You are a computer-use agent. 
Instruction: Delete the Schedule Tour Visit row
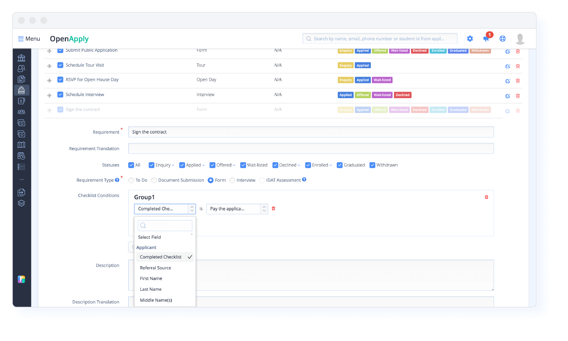point(518,66)
